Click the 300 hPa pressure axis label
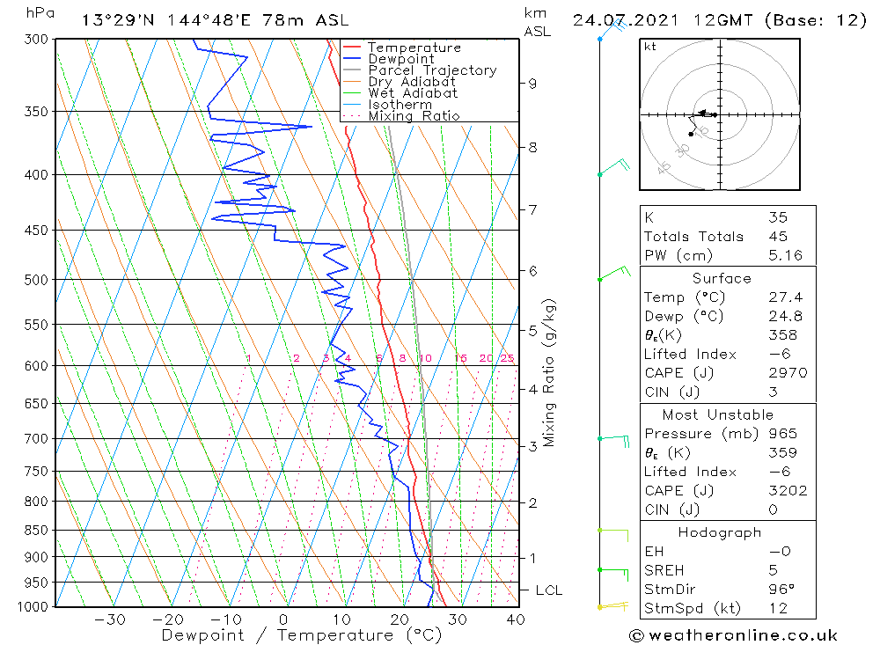 (36, 40)
